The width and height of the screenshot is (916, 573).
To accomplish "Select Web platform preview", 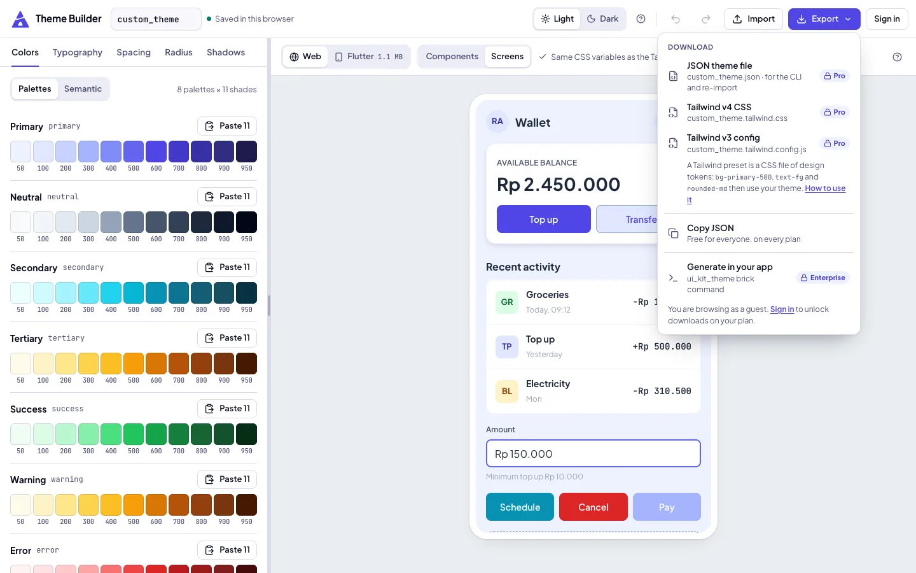I will click(x=305, y=57).
